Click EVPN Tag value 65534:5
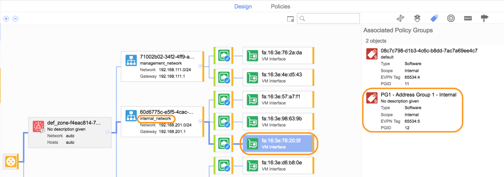The height and width of the screenshot is (177, 504). coord(412,121)
